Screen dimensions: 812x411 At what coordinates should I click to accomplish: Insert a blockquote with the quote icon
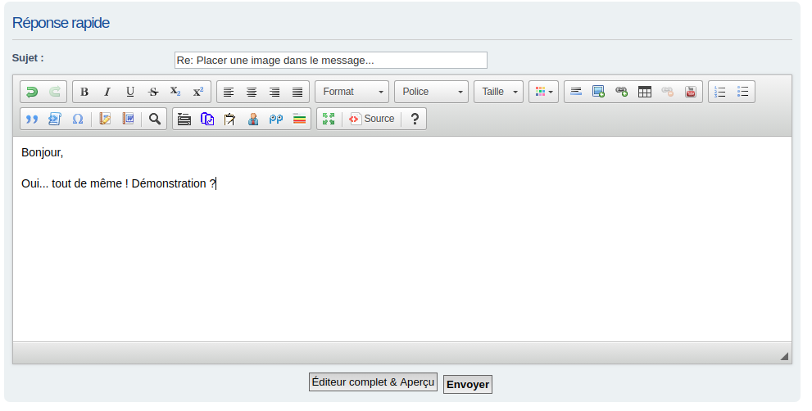(x=32, y=119)
